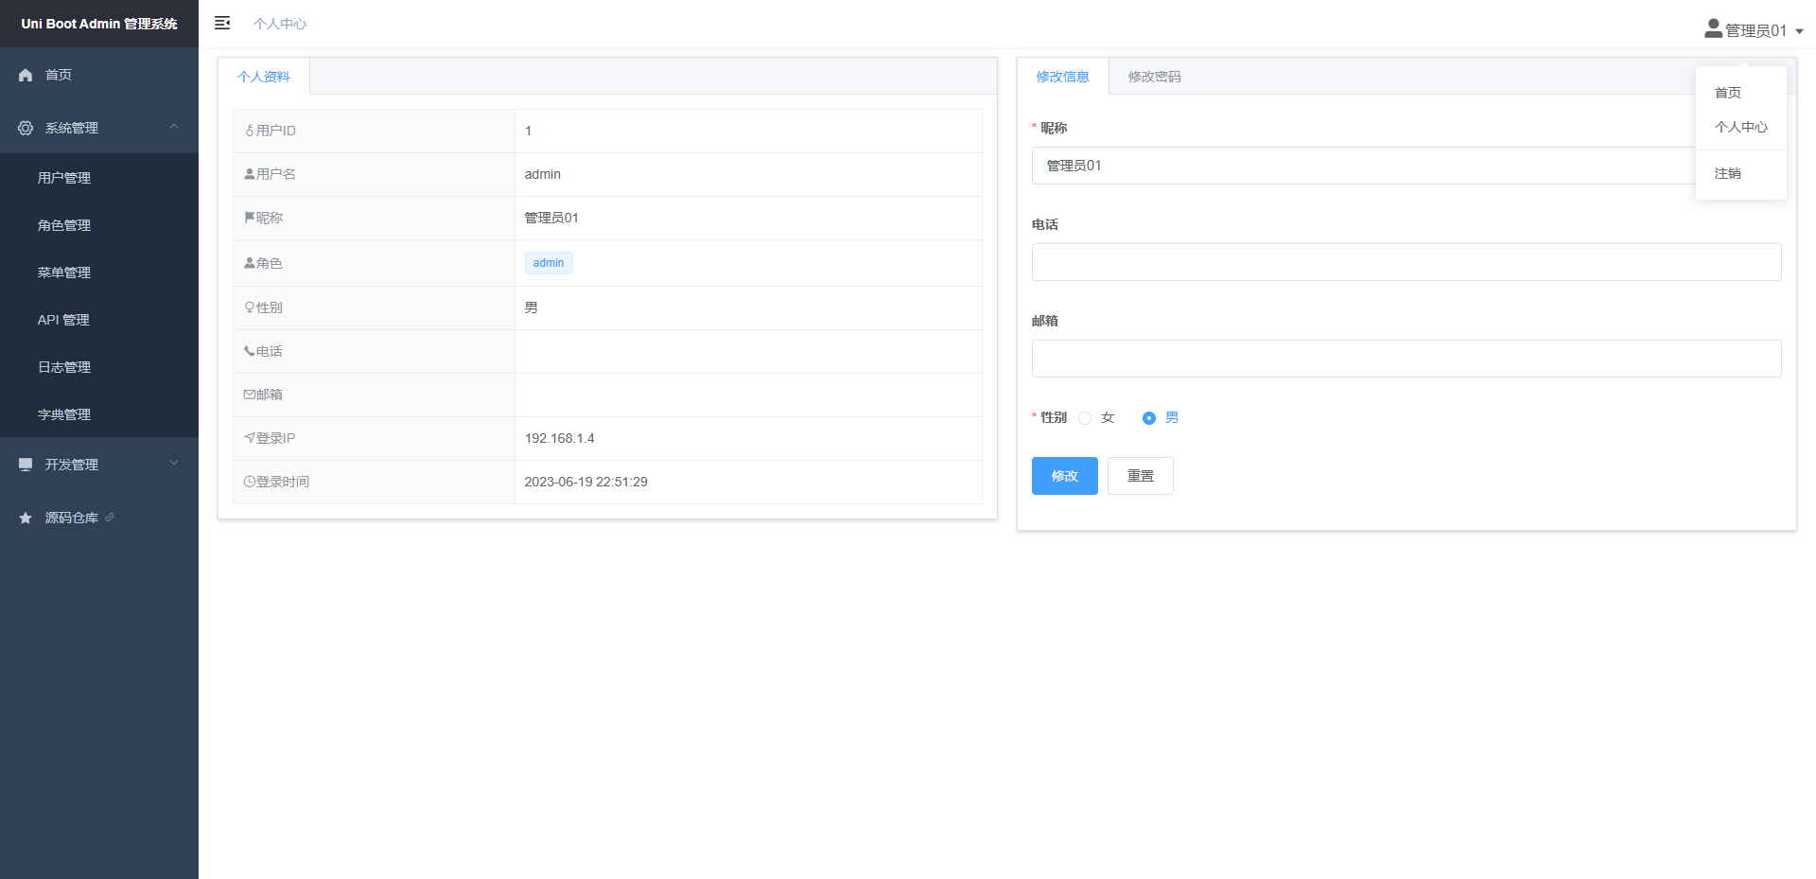Click the external link icon beside 源码仓库
Image resolution: width=1816 pixels, height=879 pixels.
[110, 518]
